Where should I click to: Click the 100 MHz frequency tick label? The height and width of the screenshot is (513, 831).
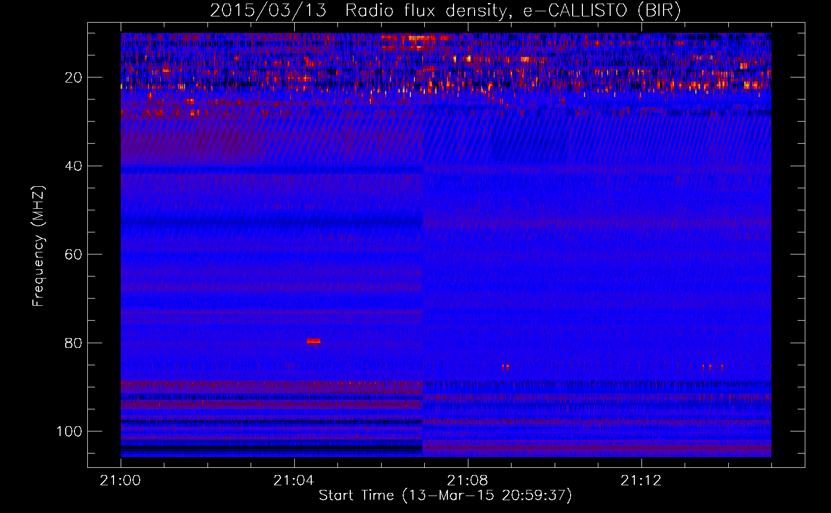pos(69,431)
